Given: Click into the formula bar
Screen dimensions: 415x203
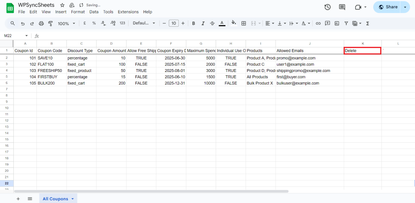Looking at the screenshot, I should pyautogui.click(x=228, y=36).
